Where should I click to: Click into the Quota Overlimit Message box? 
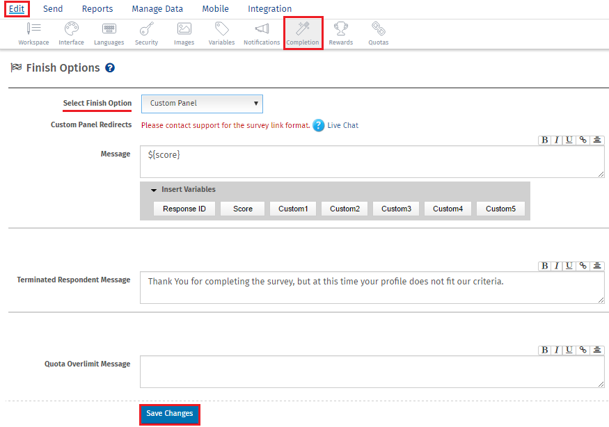pyautogui.click(x=372, y=372)
